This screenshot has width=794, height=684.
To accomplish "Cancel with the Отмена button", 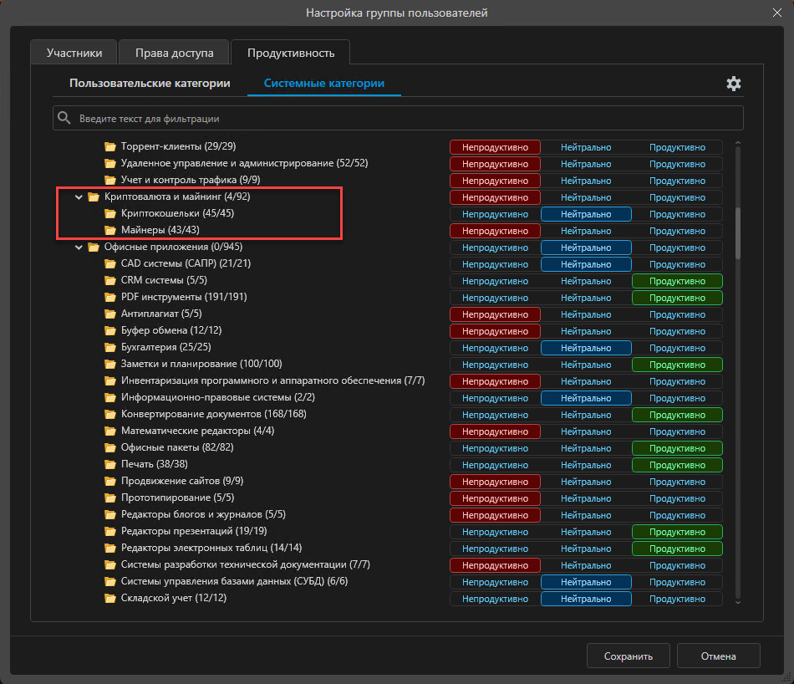I will (719, 656).
